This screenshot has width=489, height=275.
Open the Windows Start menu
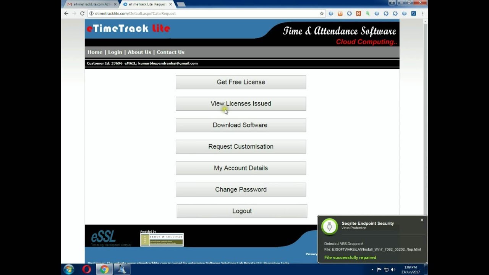pos(69,270)
